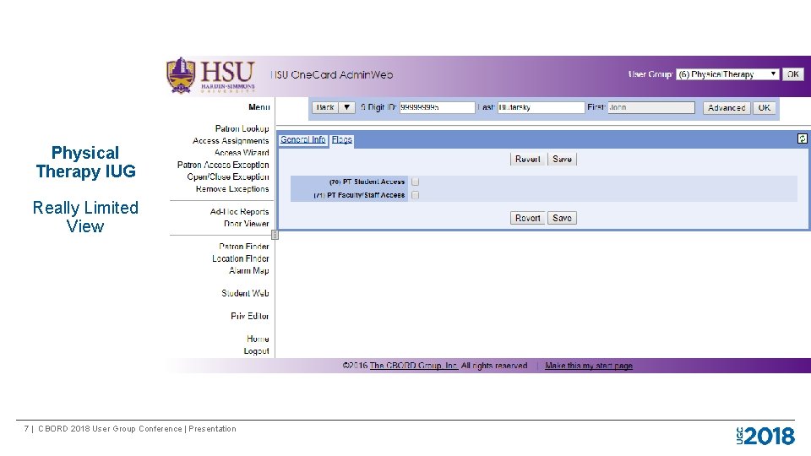Go to Home in the menu
The image size is (811, 456).
258,339
